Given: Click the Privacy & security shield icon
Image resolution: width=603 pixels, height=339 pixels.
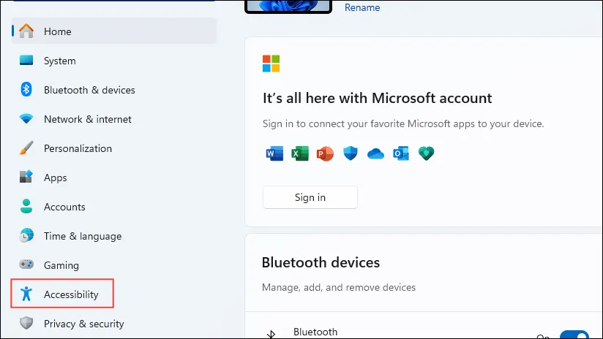Looking at the screenshot, I should click(26, 323).
